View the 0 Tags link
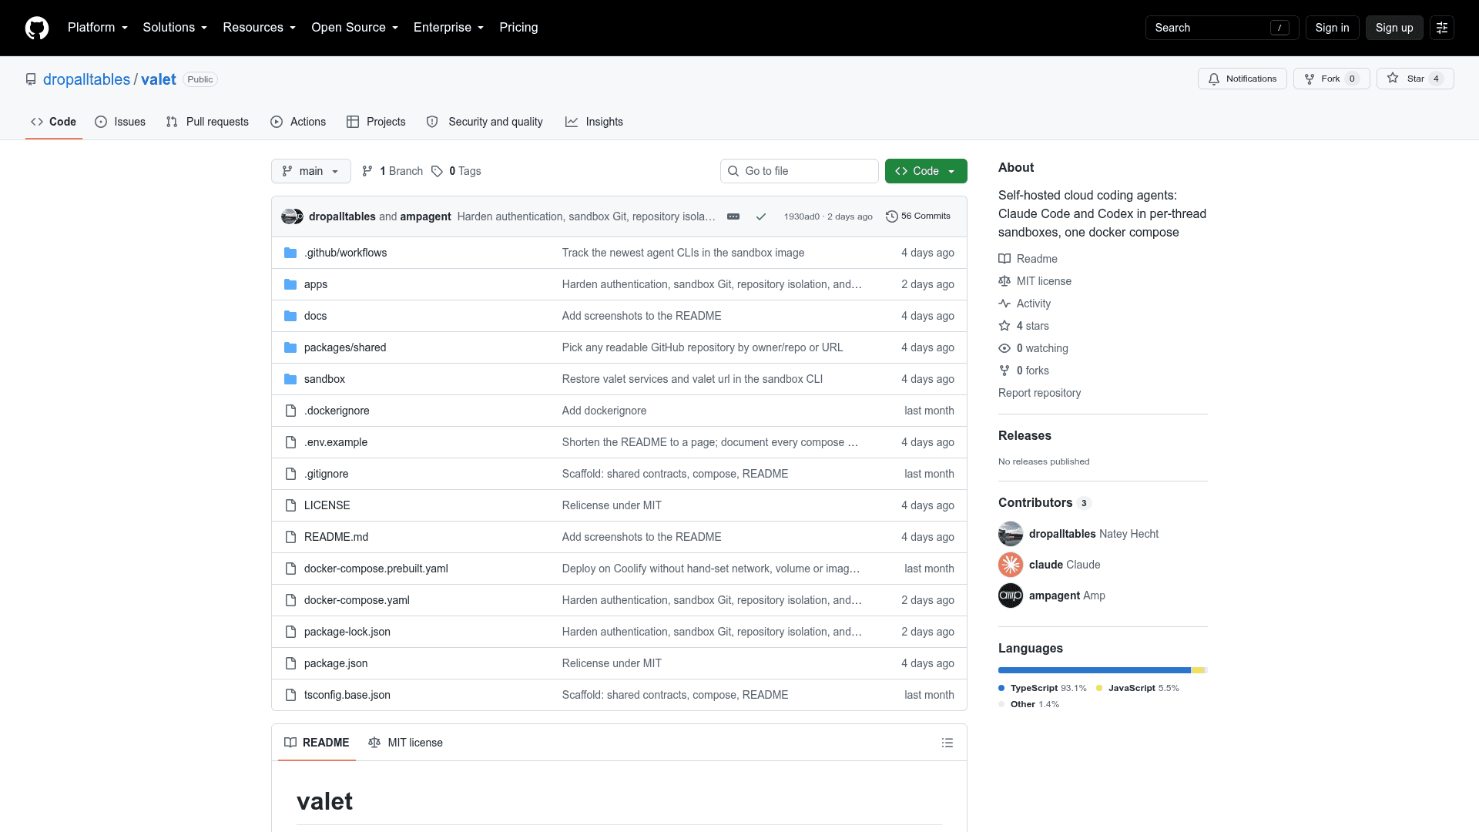1479x832 pixels. (456, 171)
